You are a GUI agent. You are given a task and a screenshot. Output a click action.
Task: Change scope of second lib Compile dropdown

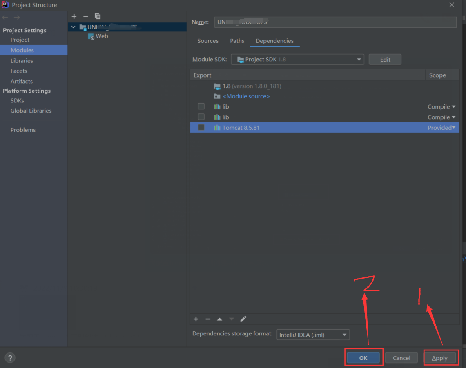click(x=441, y=117)
